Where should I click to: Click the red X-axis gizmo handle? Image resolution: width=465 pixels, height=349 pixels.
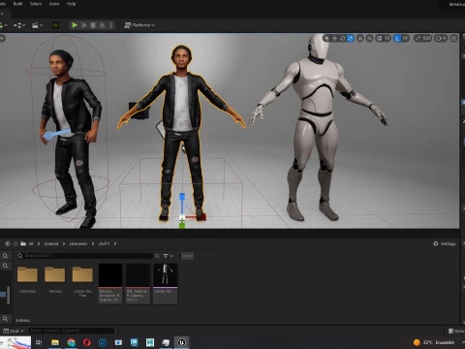[201, 217]
